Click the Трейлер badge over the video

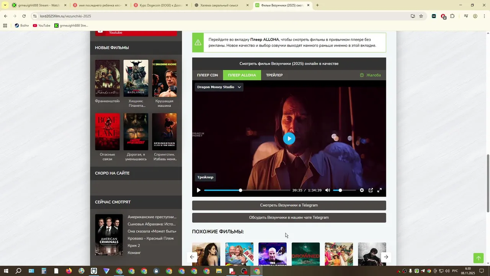pos(205,177)
